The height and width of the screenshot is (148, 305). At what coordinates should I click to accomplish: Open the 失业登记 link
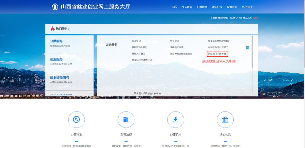click(x=174, y=41)
